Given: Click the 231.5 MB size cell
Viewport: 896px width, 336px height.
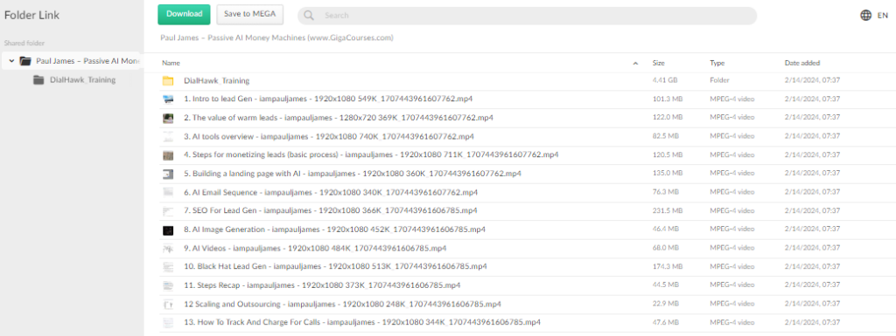Looking at the screenshot, I should click(667, 210).
